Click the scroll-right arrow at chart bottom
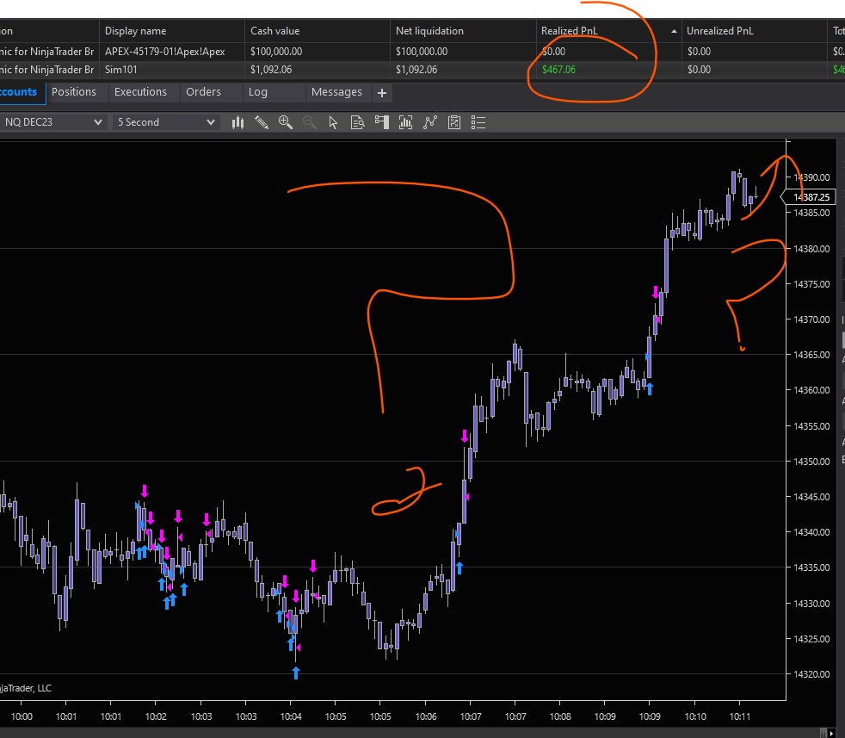This screenshot has height=738, width=845. tap(832, 733)
